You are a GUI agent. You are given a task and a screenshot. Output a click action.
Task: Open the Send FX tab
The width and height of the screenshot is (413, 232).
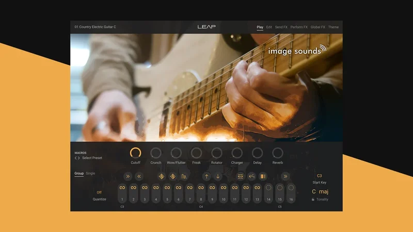(281, 27)
